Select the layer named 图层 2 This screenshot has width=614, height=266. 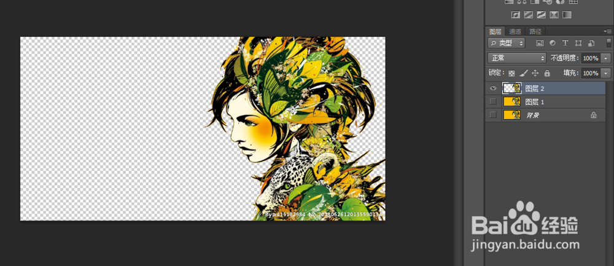[535, 89]
